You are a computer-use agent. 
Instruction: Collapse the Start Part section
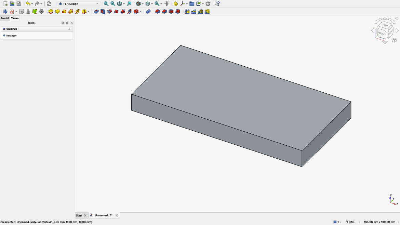tap(69, 29)
